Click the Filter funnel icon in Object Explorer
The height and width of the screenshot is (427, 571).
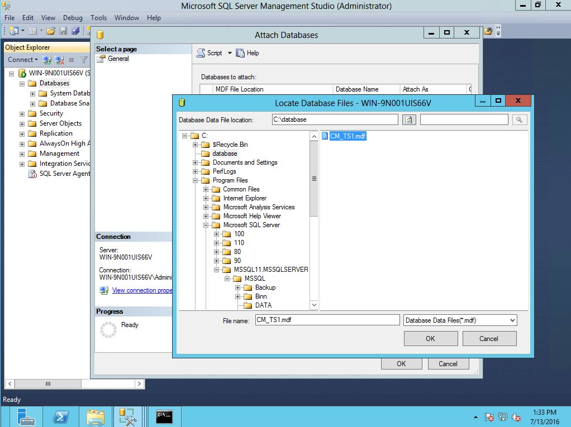coord(84,60)
